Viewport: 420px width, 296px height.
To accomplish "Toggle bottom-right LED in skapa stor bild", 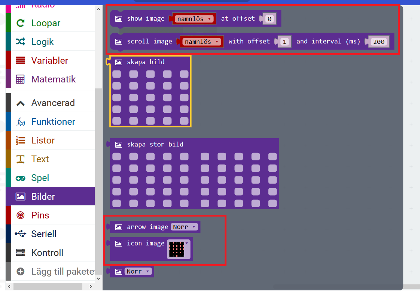I will 273,203.
